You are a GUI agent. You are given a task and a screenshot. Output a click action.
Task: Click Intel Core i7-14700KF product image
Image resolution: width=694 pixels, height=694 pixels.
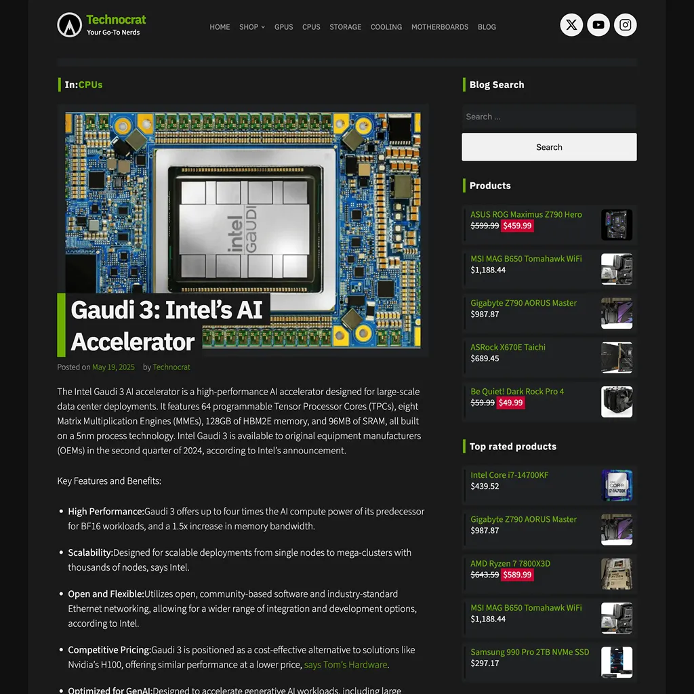[x=616, y=485]
